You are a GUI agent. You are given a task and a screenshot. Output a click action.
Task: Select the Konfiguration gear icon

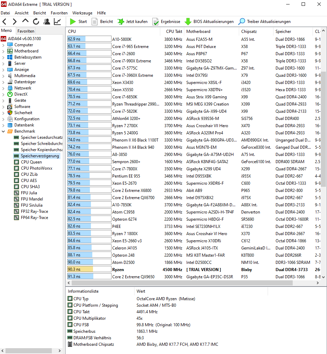tap(10, 119)
